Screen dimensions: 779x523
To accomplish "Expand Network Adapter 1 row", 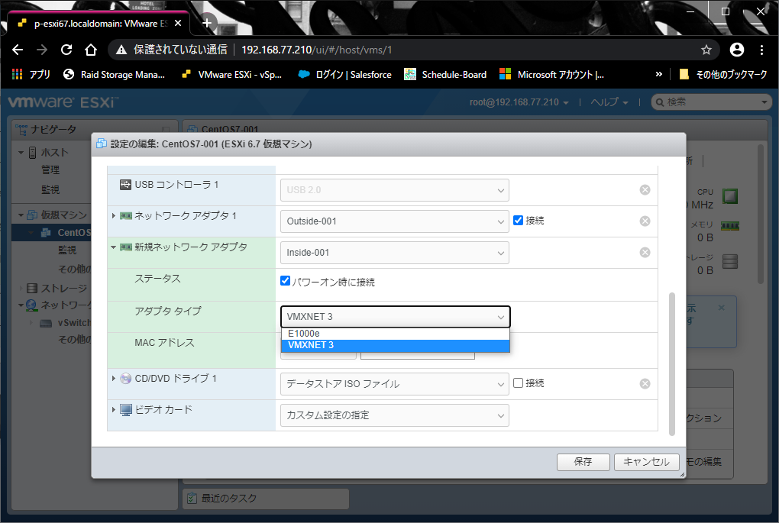I will click(x=113, y=216).
